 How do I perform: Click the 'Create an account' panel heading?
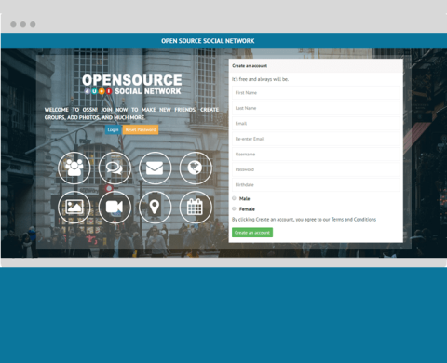click(250, 66)
